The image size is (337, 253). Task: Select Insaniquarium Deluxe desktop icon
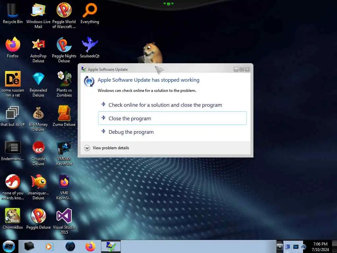pos(38,187)
